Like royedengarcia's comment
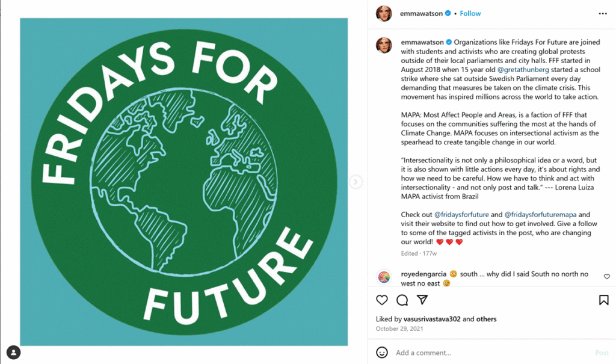 (x=606, y=276)
